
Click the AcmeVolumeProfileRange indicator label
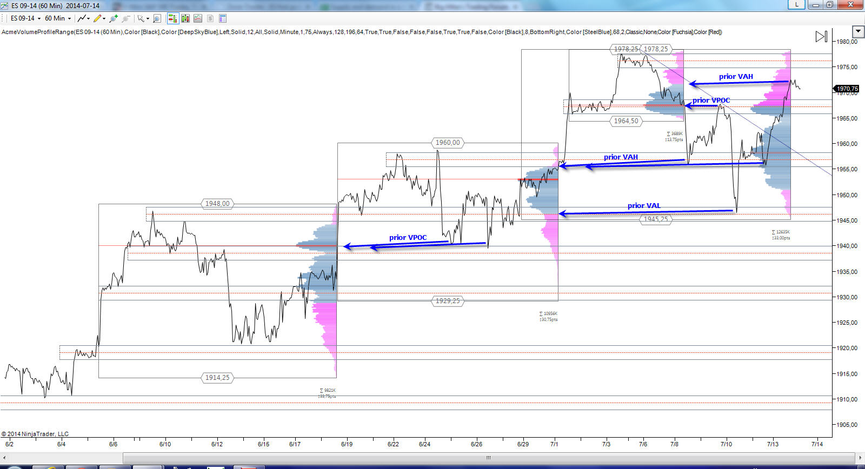[x=362, y=32]
